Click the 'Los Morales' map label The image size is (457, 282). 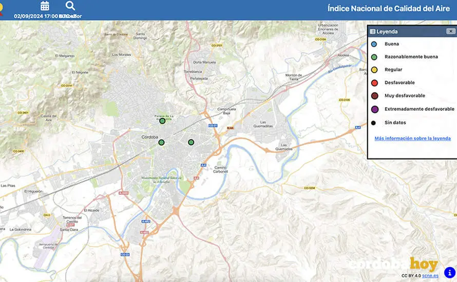pos(121,54)
